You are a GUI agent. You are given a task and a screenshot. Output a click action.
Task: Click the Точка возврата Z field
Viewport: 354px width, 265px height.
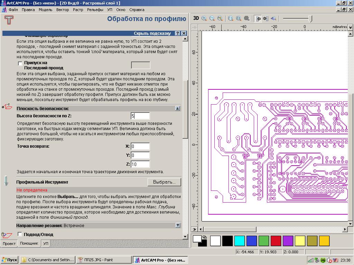[x=140, y=164]
